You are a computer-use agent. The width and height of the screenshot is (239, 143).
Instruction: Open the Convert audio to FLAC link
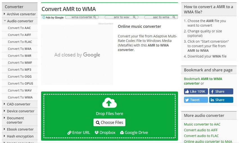201,136
